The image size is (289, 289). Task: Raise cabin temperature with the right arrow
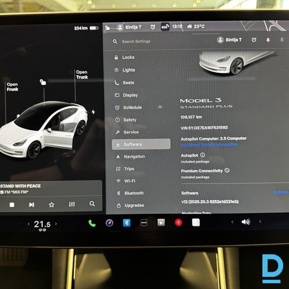click(x=56, y=224)
